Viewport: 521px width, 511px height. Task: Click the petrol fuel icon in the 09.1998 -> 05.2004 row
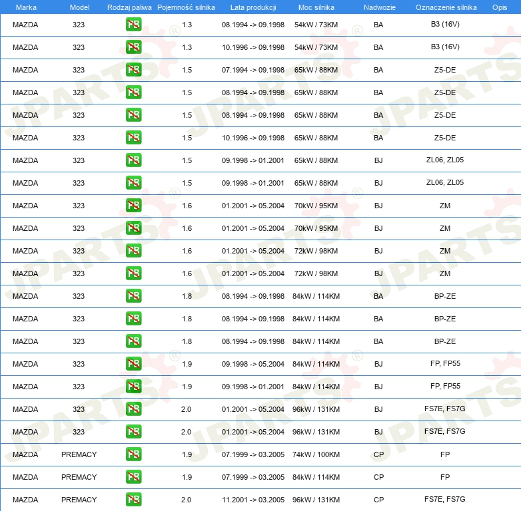point(133,364)
